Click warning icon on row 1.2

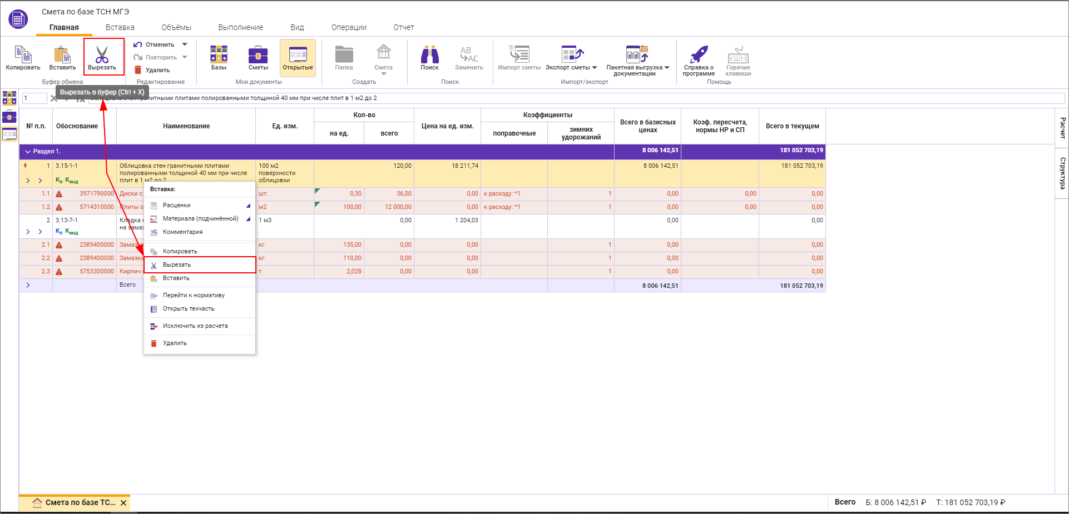59,207
